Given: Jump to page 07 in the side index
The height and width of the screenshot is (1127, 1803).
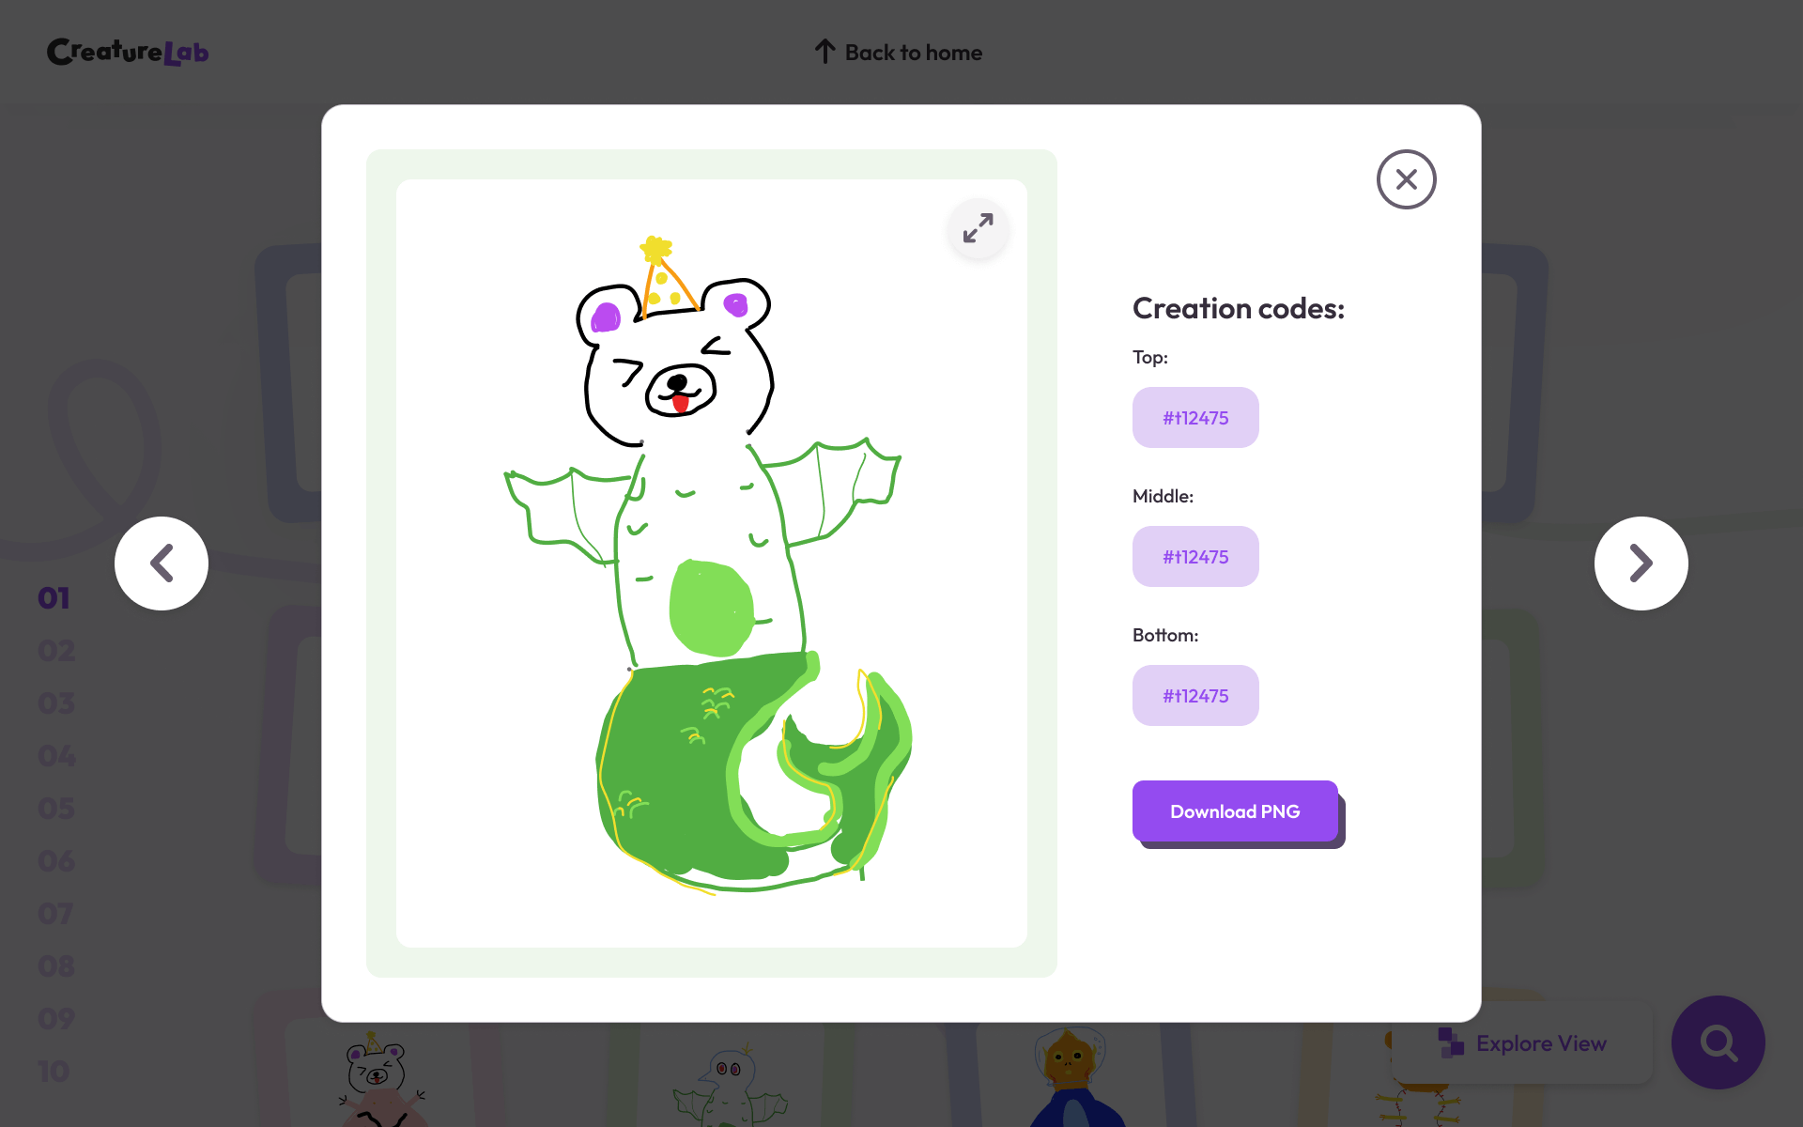Looking at the screenshot, I should click(x=55, y=914).
